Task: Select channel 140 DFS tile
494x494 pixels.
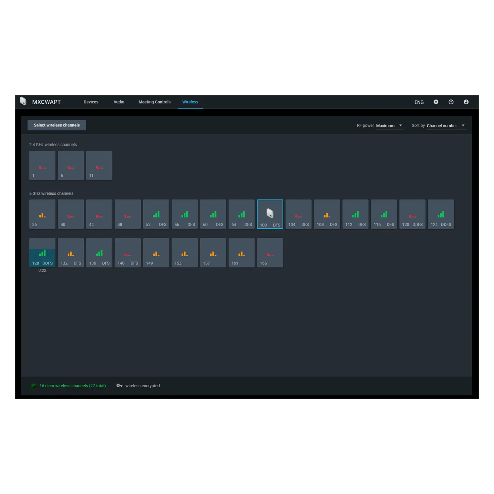Action: coord(128,253)
